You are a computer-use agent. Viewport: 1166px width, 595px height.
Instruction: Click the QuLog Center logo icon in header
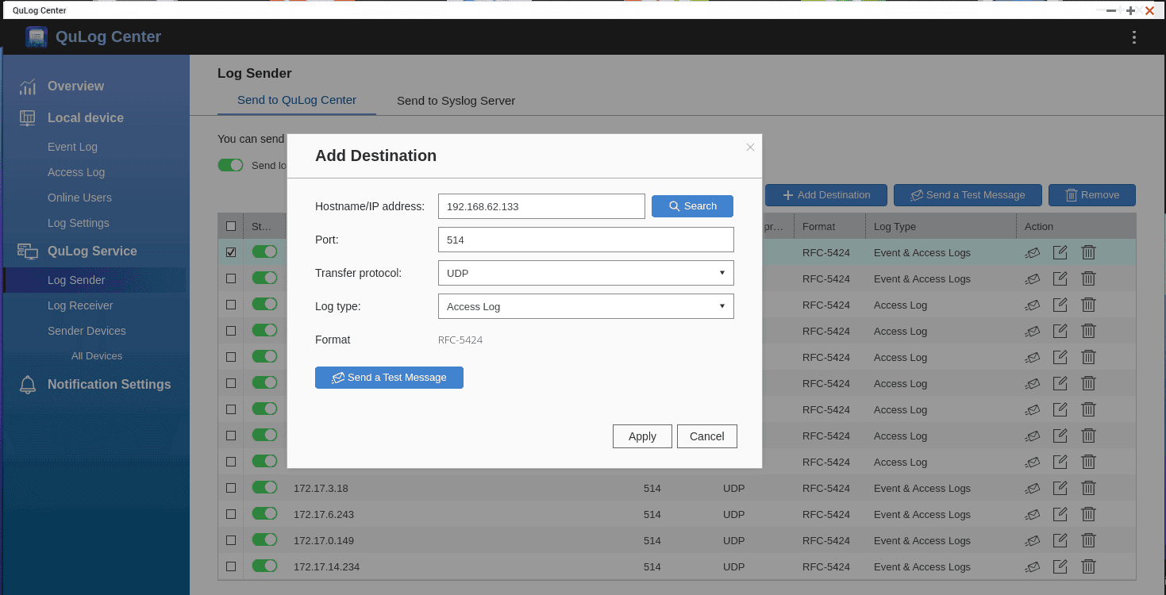pyautogui.click(x=35, y=36)
